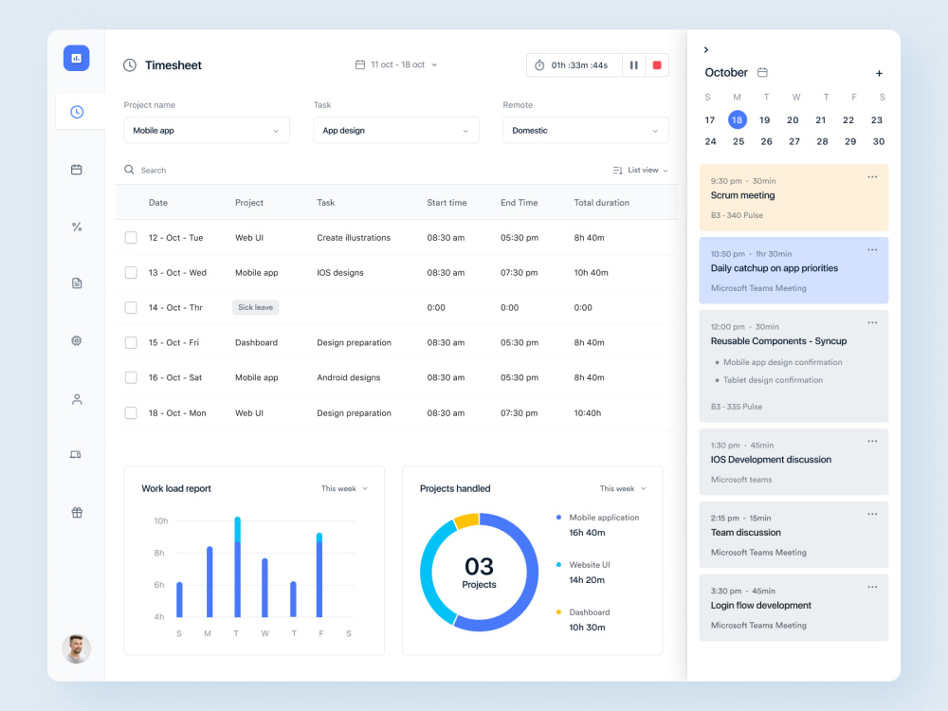Tick the 14 - Oct - Thr checkbox
Image resolution: width=948 pixels, height=711 pixels.
131,308
